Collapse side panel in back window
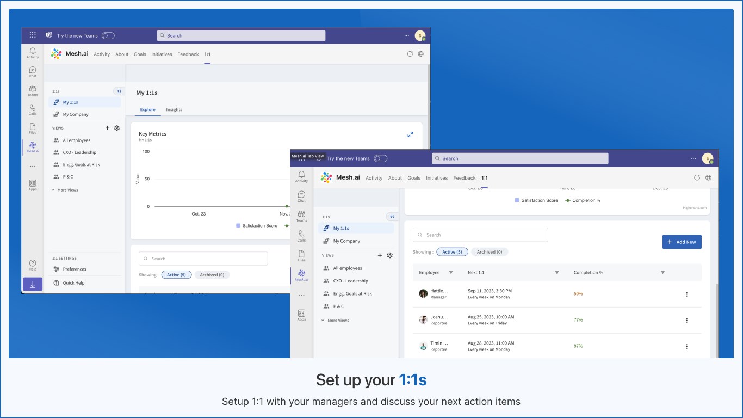The image size is (743, 418). pyautogui.click(x=119, y=91)
